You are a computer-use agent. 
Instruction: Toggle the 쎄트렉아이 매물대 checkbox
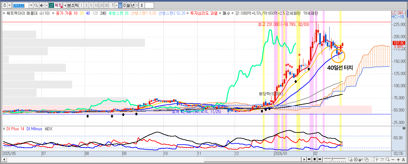point(4,13)
